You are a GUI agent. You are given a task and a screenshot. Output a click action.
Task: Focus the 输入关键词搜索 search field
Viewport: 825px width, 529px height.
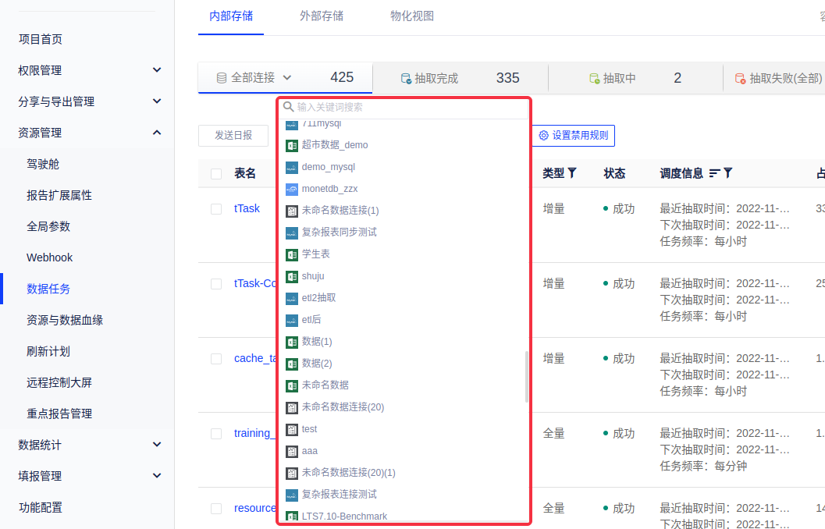pos(406,107)
